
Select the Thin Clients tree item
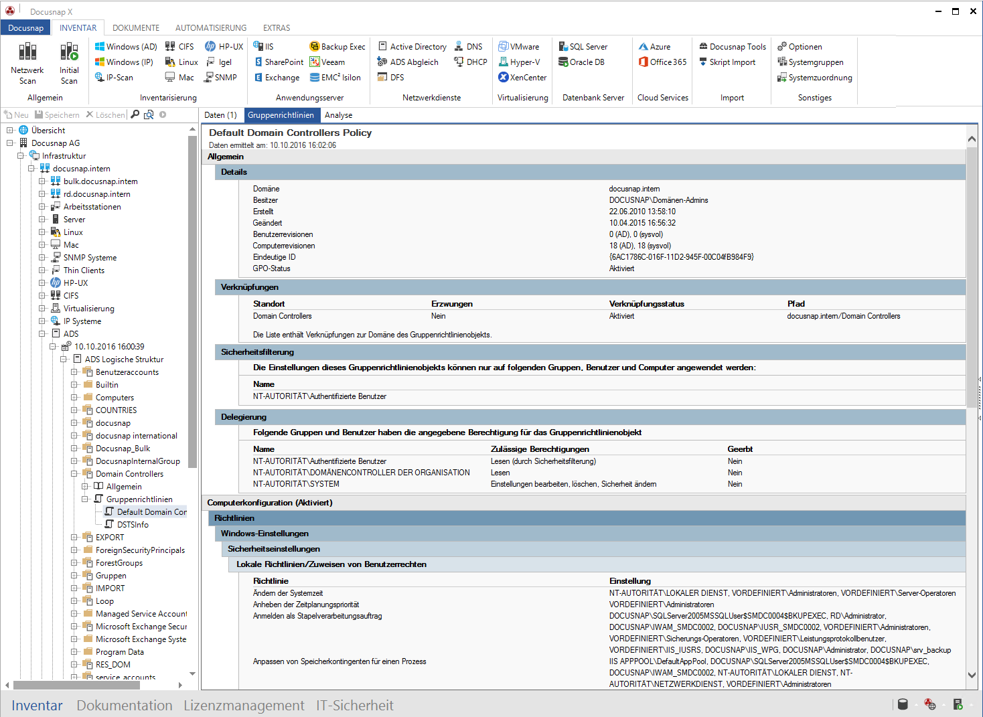point(84,270)
